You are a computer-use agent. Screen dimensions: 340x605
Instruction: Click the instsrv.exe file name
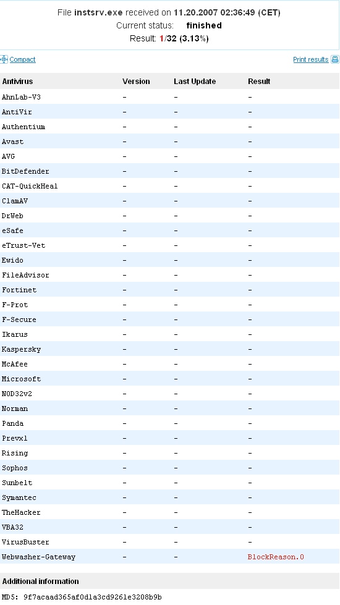(x=98, y=12)
